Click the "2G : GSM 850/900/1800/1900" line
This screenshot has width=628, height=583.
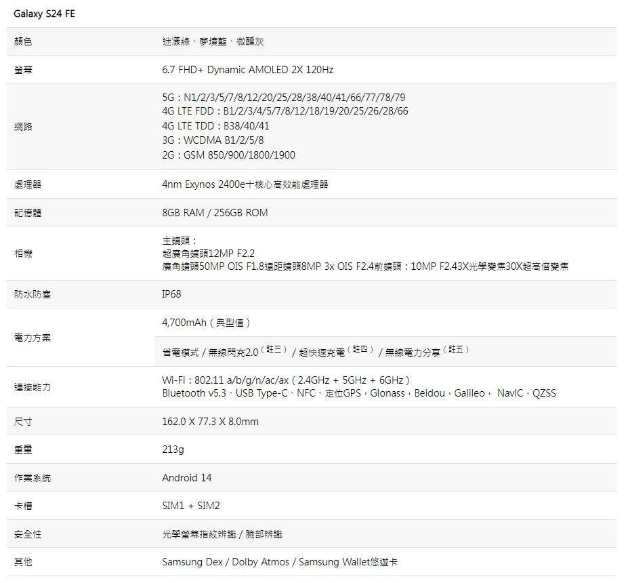(228, 155)
